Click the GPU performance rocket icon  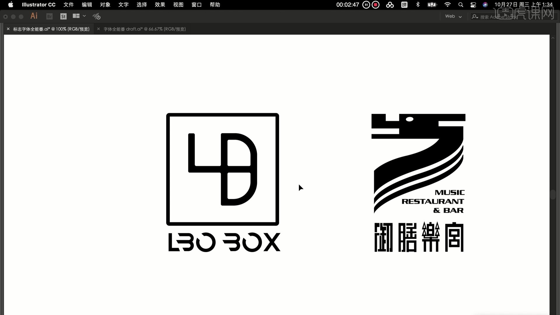click(97, 16)
